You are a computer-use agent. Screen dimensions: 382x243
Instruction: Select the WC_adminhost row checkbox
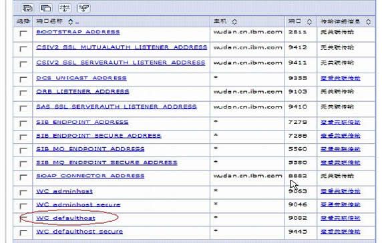(23, 192)
